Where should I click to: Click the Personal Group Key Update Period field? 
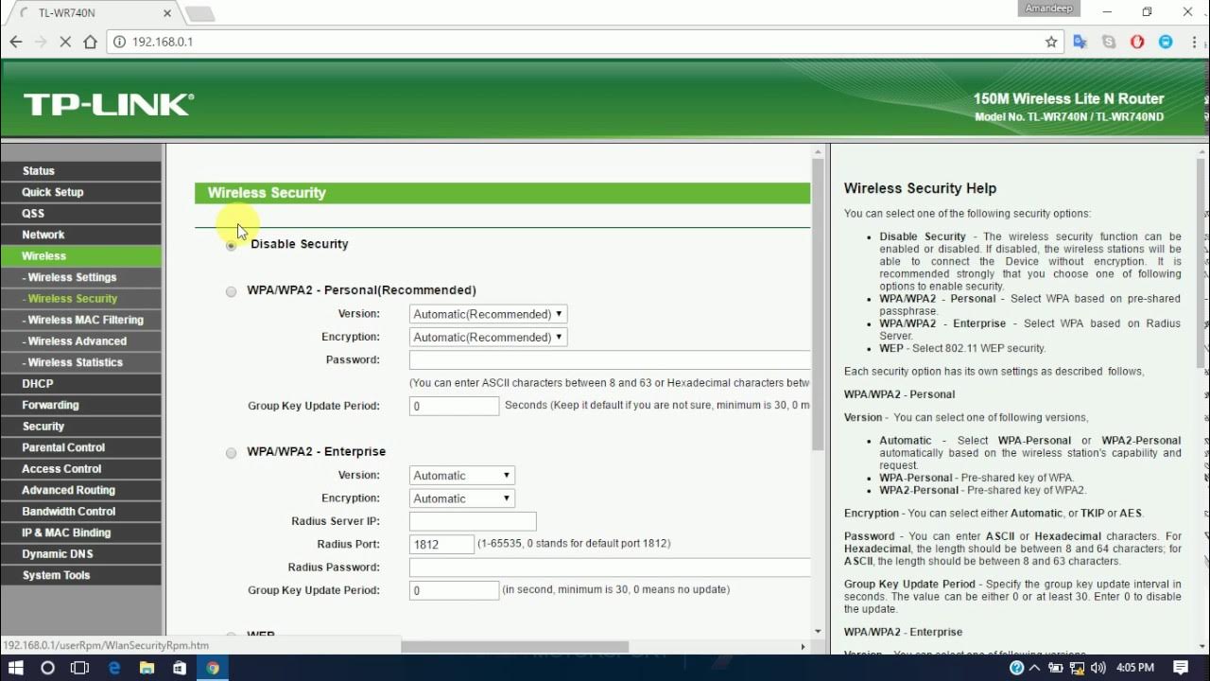[454, 406]
